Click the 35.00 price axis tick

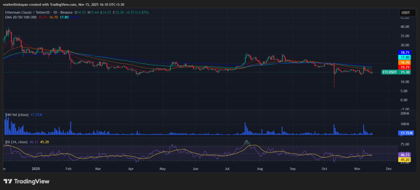[405, 36]
